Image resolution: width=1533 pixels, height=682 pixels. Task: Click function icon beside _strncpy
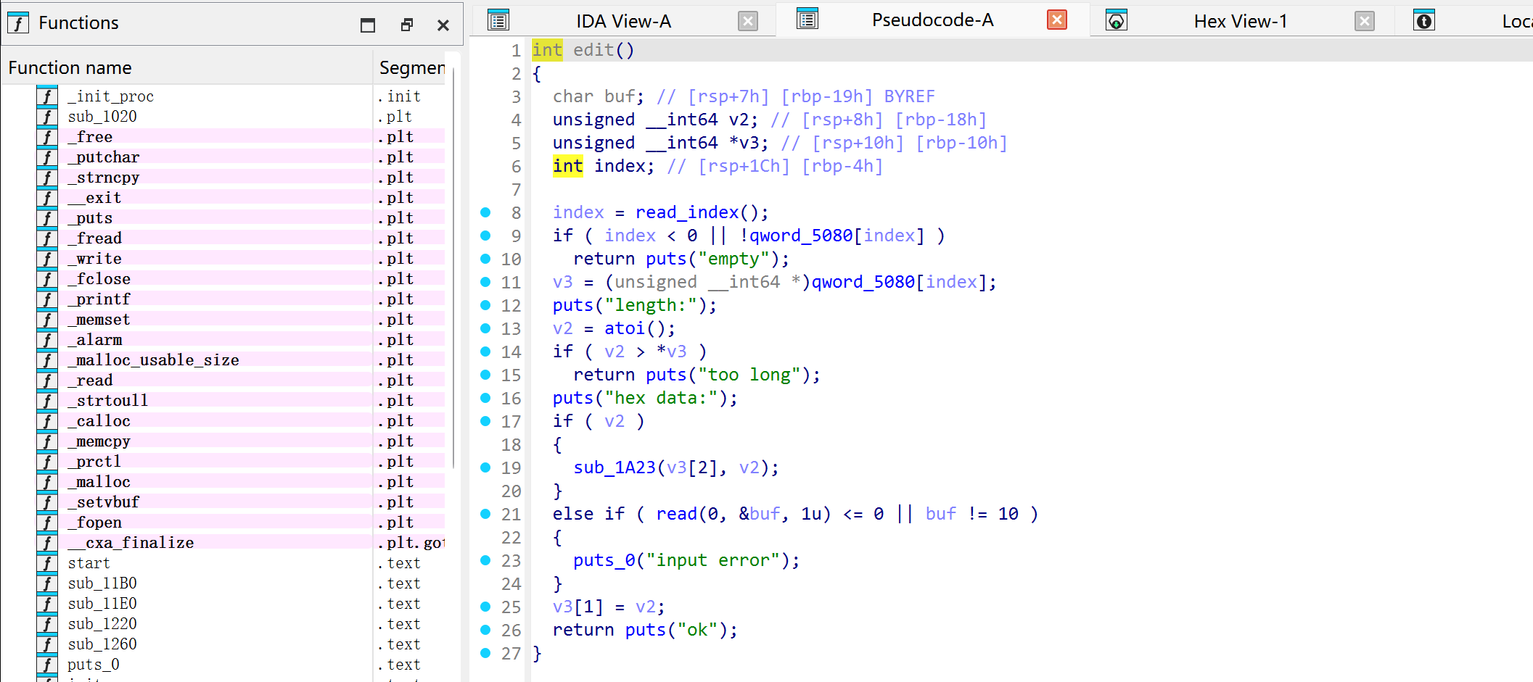click(47, 178)
